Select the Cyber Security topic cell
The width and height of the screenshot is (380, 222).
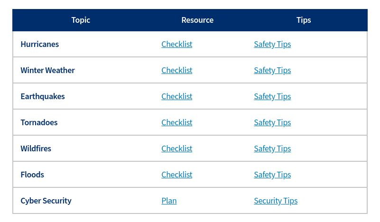coord(46,201)
